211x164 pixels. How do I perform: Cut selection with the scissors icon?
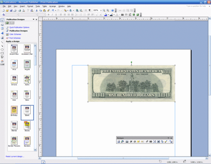(36, 10)
